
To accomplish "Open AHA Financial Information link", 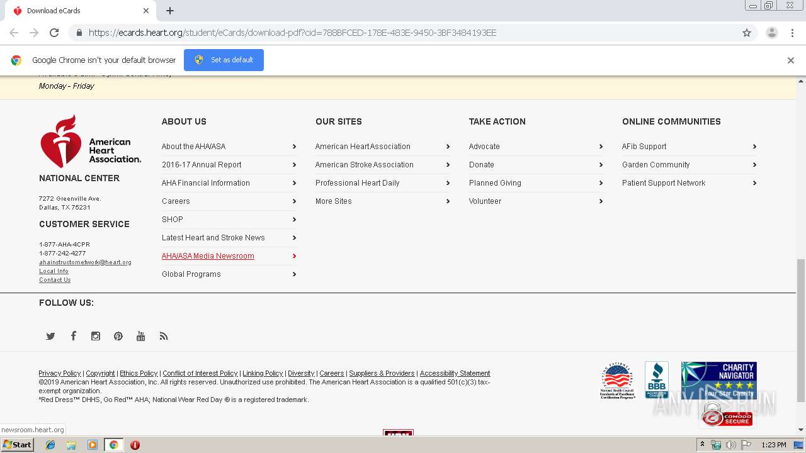I will [206, 183].
